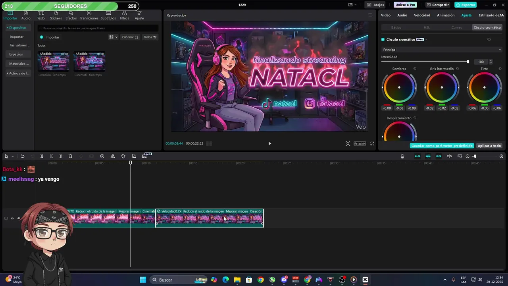Open the Básico adjustment sub-tab
The width and height of the screenshot is (508, 286).
pyautogui.click(x=396, y=27)
